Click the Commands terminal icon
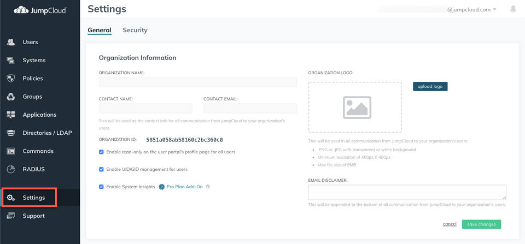The image size is (525, 244). point(10,151)
